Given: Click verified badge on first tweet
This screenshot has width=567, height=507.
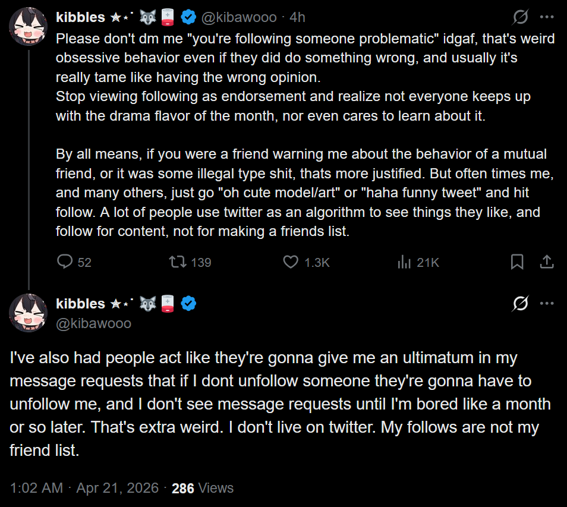Looking at the screenshot, I should pos(188,17).
